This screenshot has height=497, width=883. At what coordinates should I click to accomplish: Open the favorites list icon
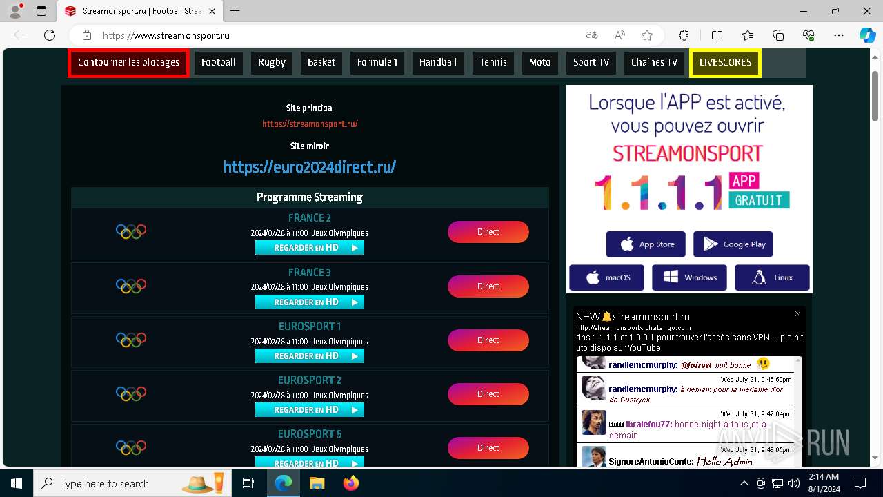[748, 35]
